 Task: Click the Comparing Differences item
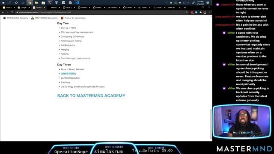(x=72, y=37)
